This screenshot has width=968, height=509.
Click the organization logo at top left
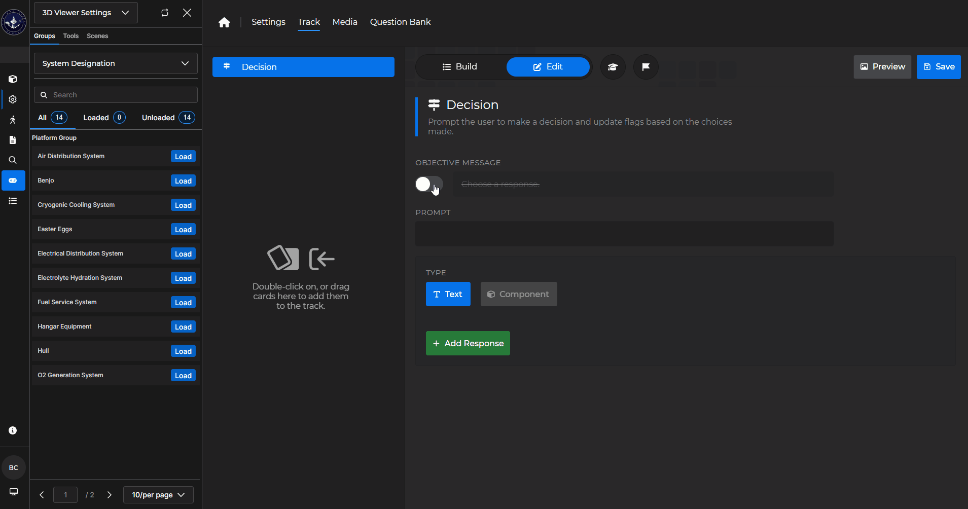(x=14, y=22)
